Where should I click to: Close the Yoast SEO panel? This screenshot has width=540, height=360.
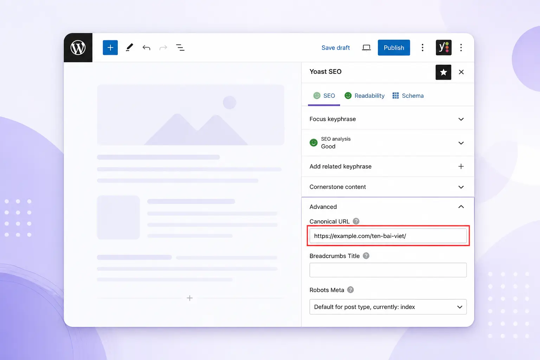[x=461, y=72]
